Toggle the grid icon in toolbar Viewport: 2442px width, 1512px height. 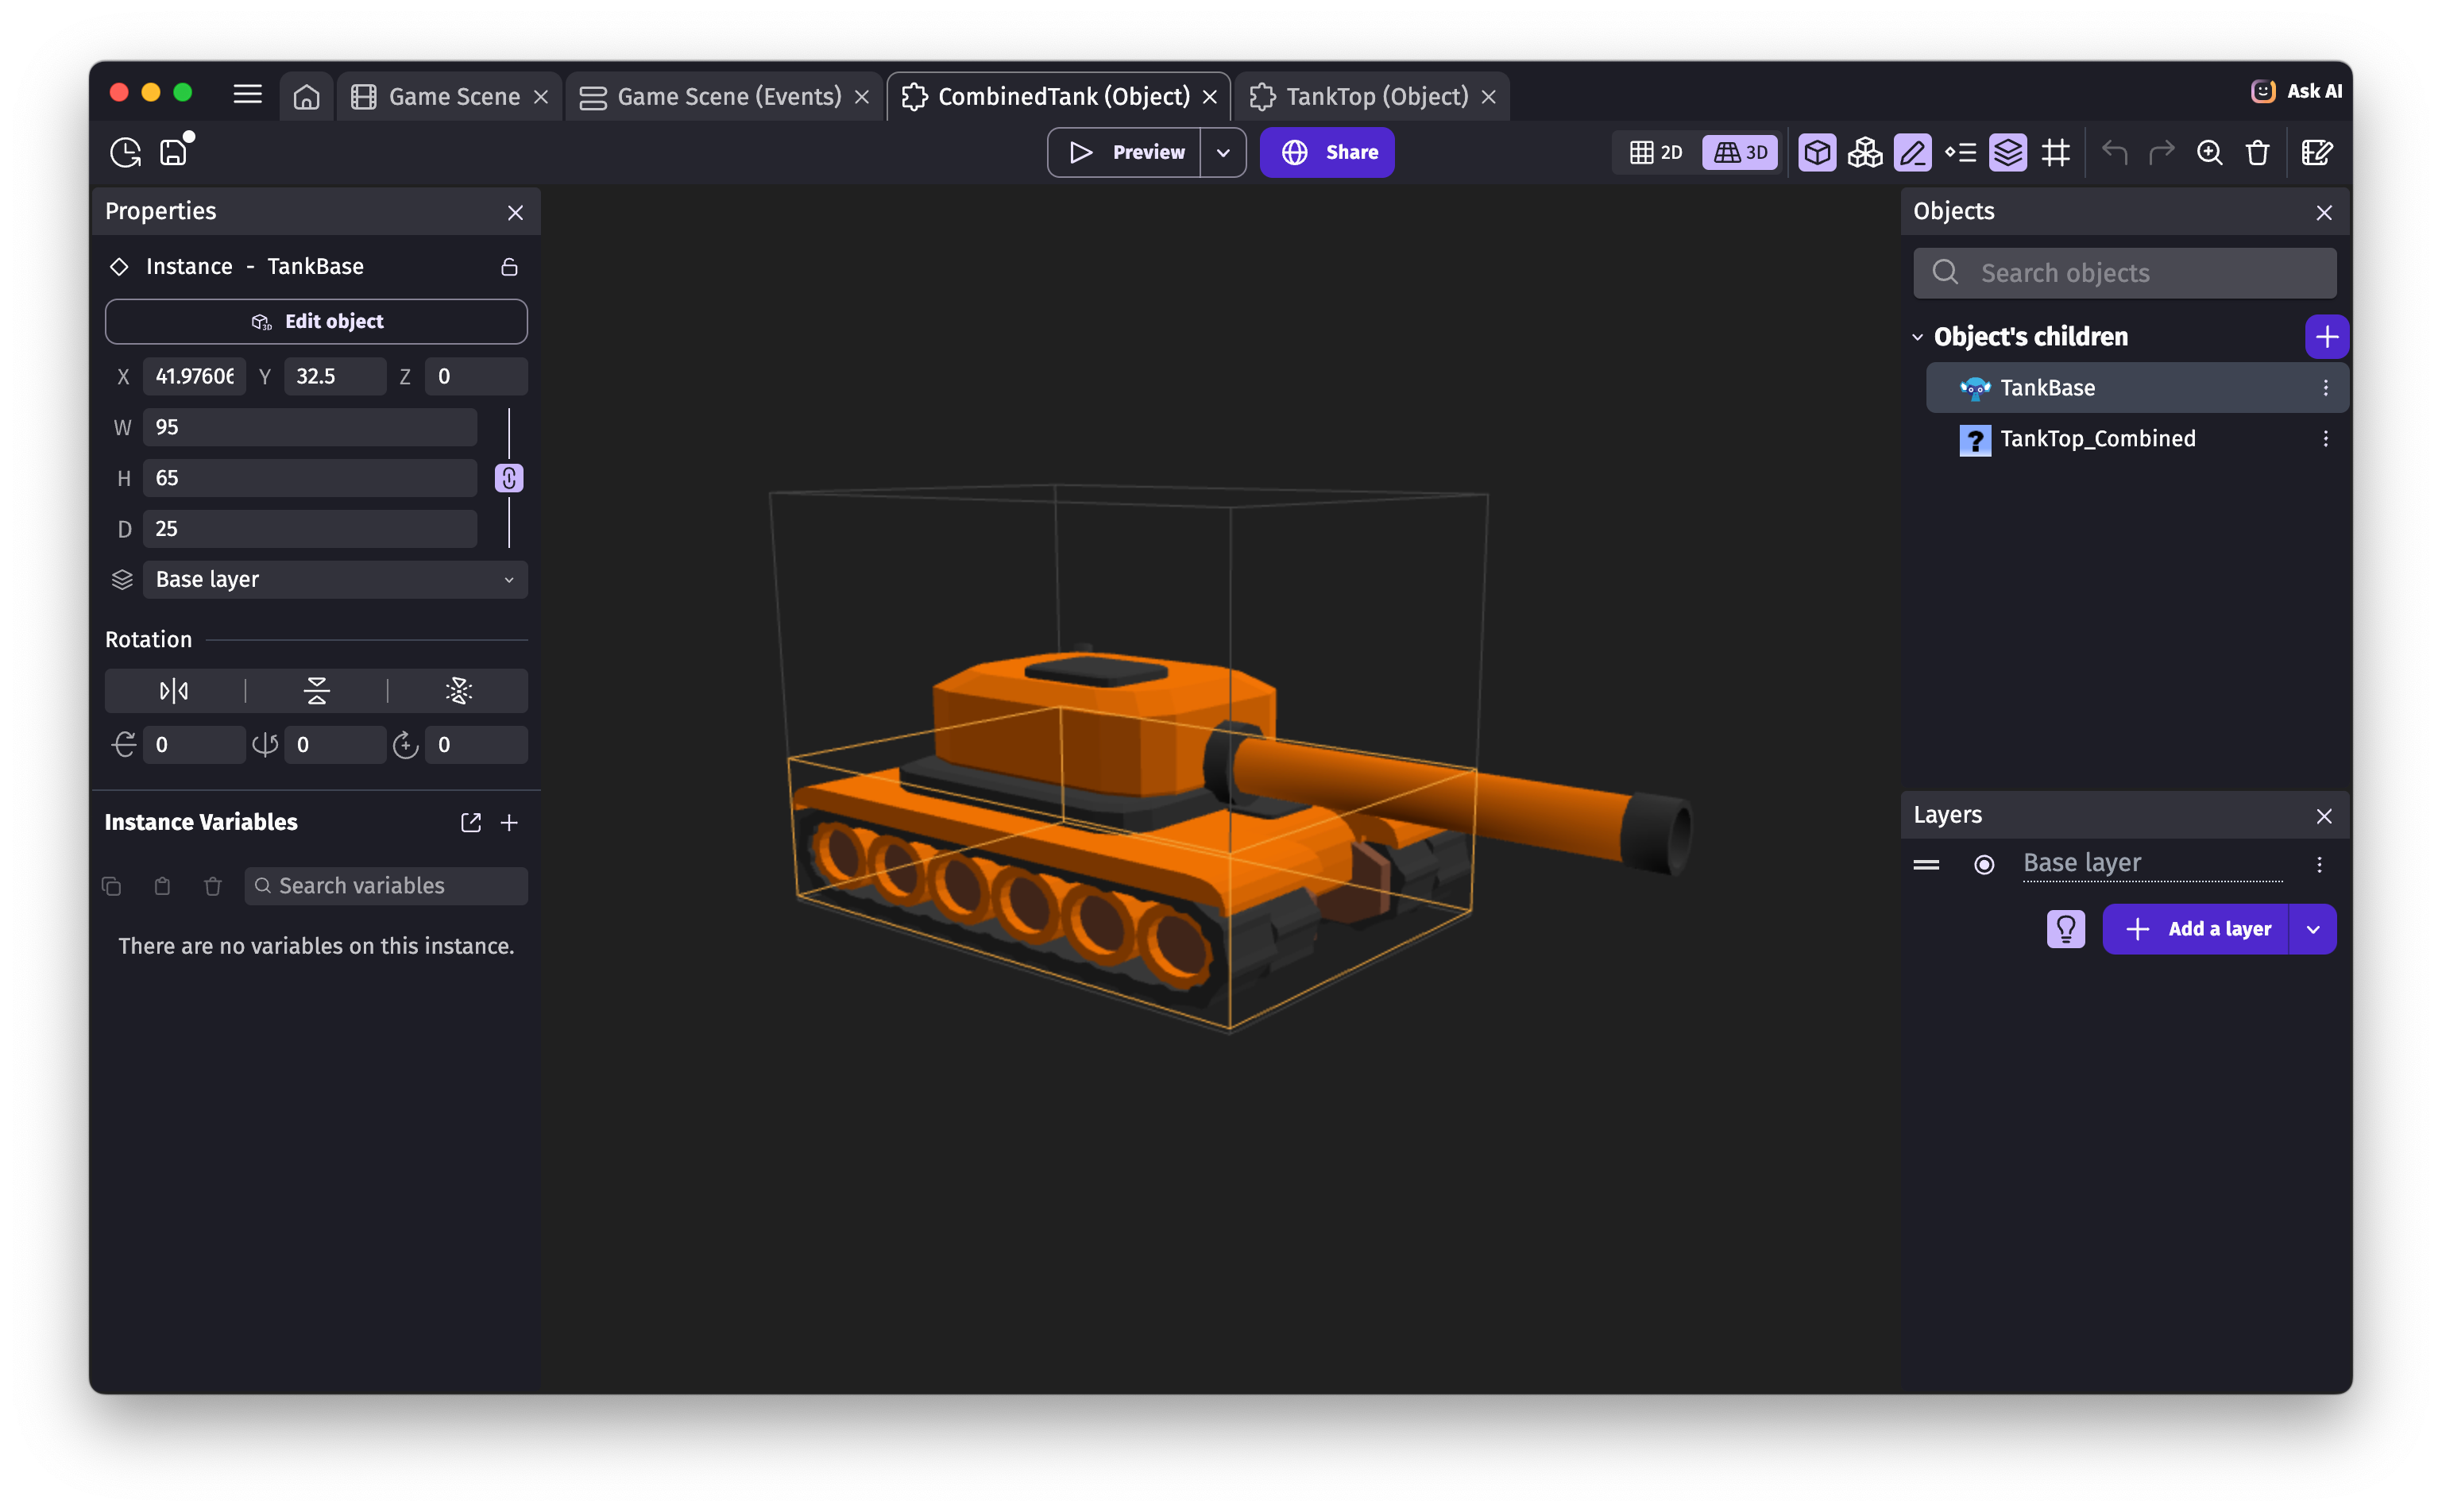tap(2056, 152)
